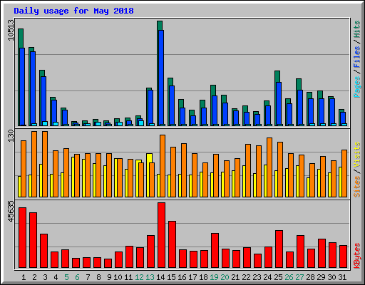Select the blue files bar for day 19

click(215, 110)
